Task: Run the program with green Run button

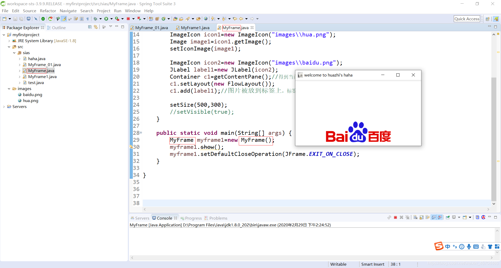Action: pyautogui.click(x=106, y=19)
